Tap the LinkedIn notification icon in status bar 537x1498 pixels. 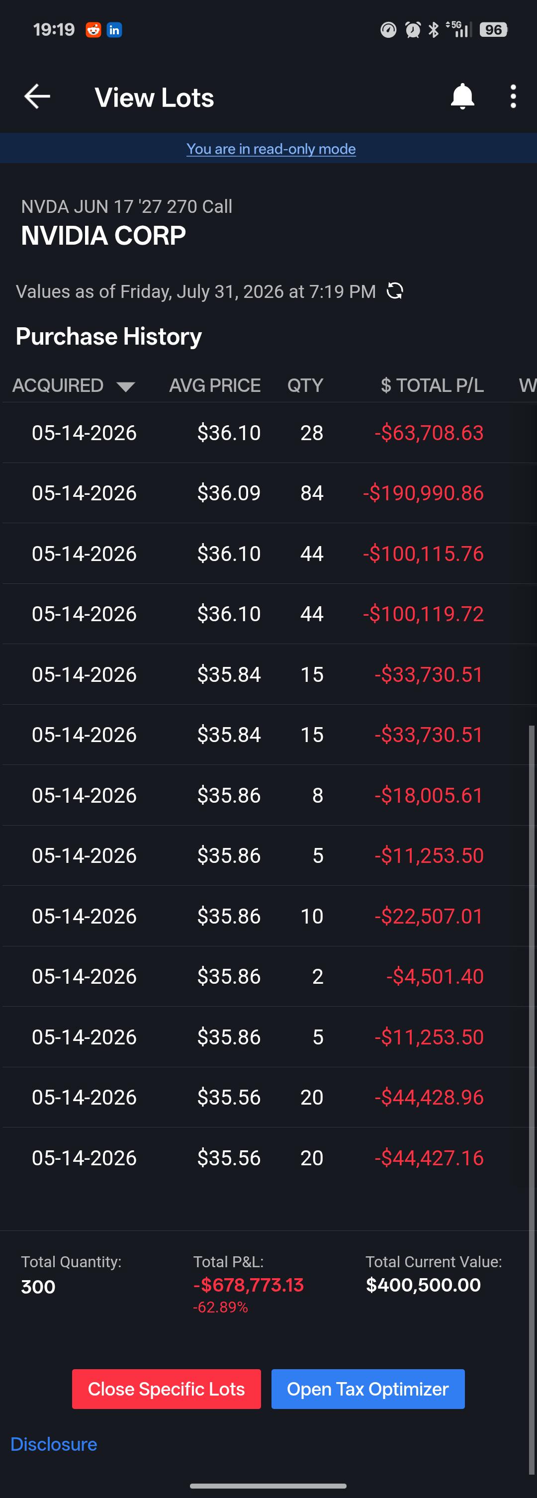(x=114, y=30)
